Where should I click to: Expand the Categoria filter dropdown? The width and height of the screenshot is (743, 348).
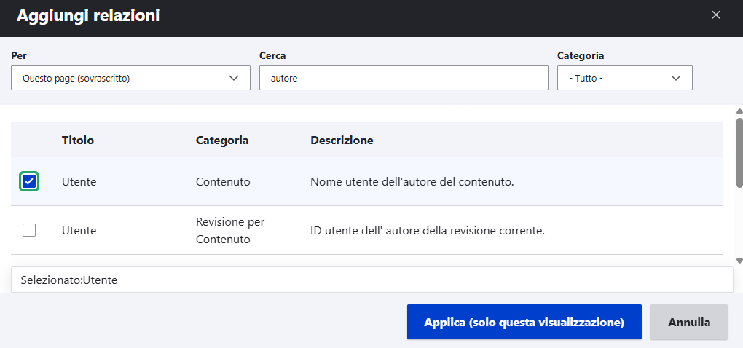(x=624, y=78)
